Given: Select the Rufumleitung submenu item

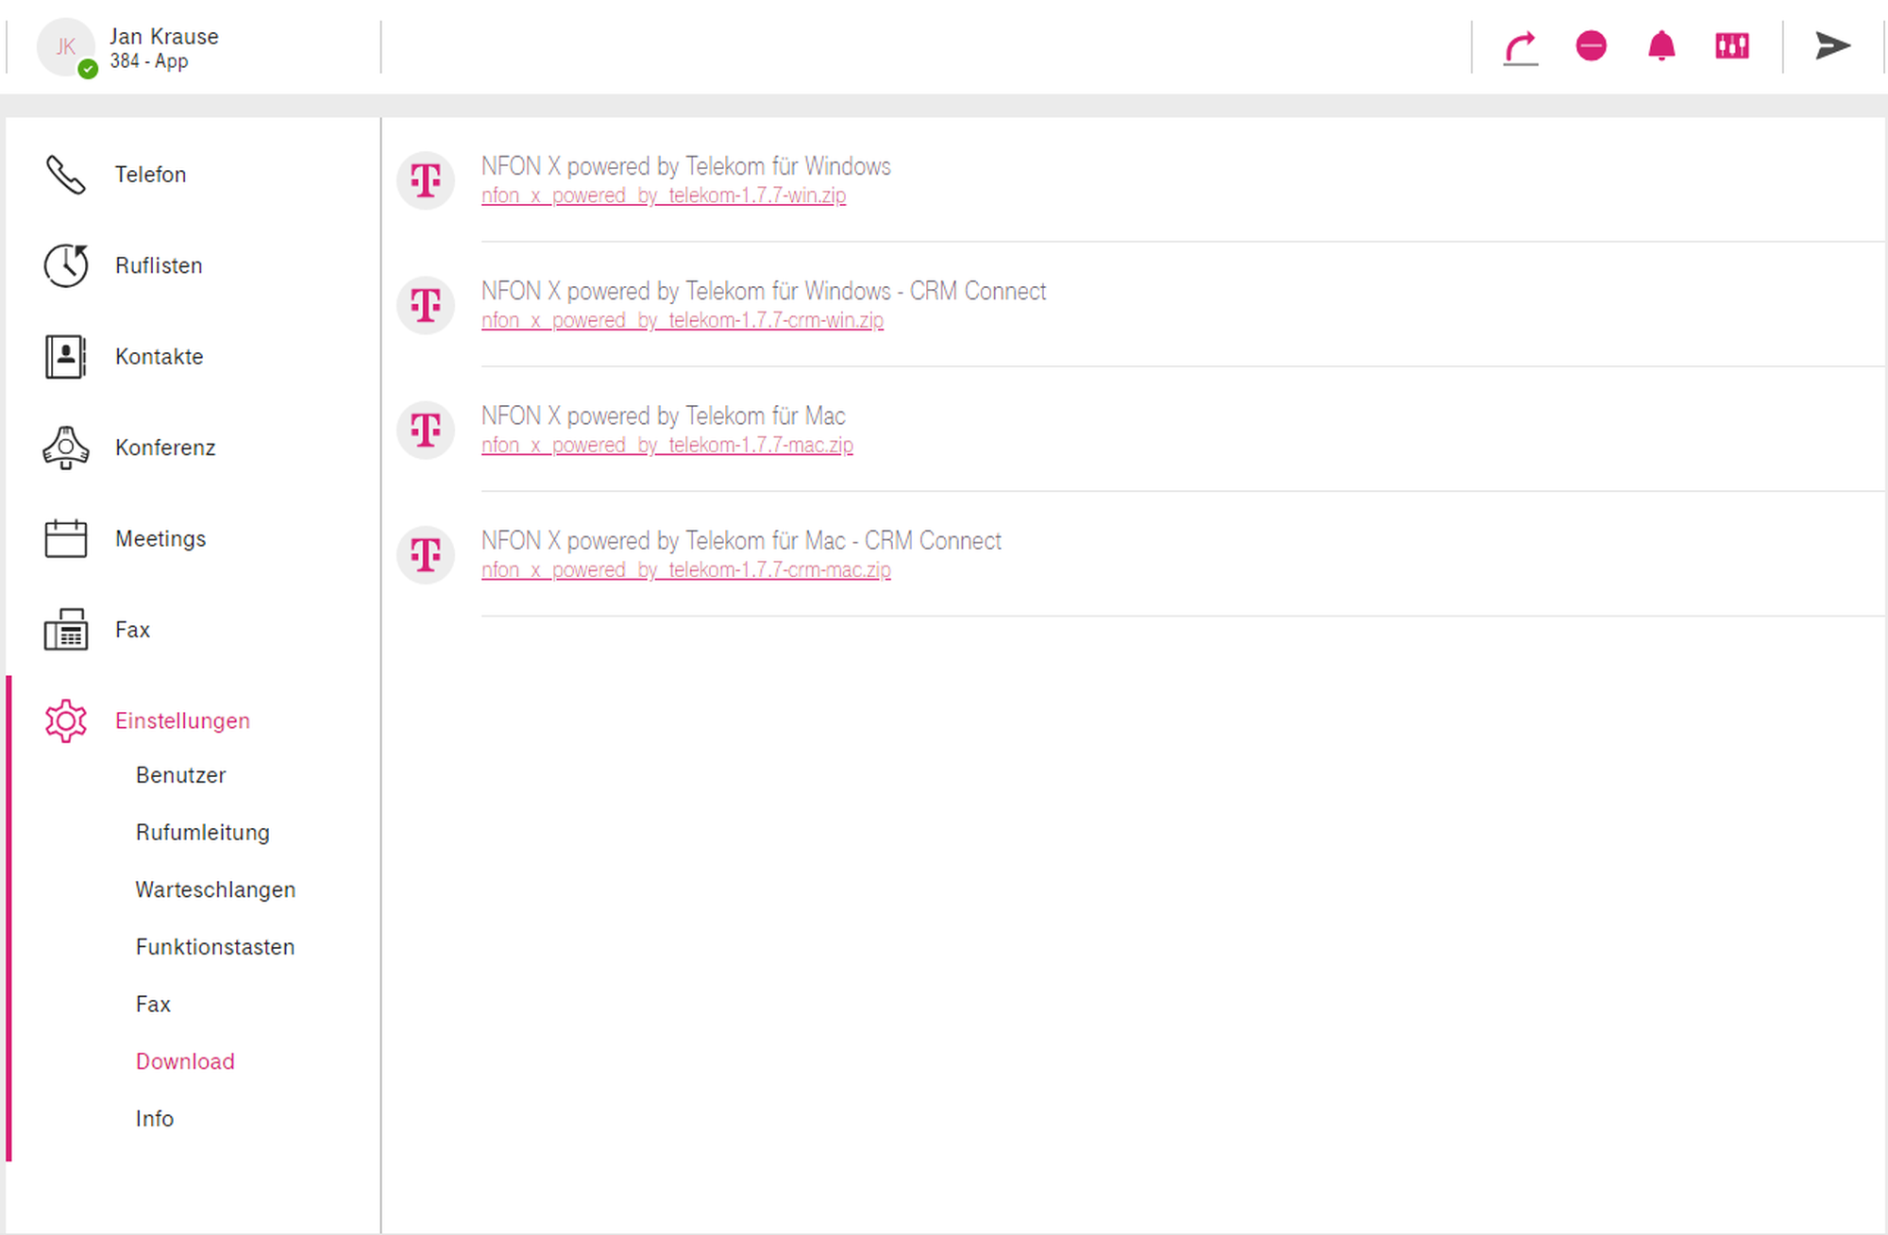Looking at the screenshot, I should point(202,833).
